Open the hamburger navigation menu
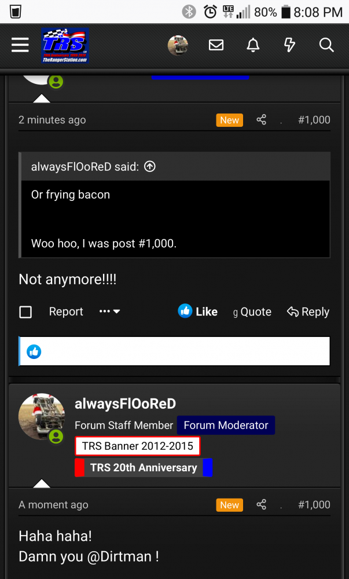 (20, 45)
